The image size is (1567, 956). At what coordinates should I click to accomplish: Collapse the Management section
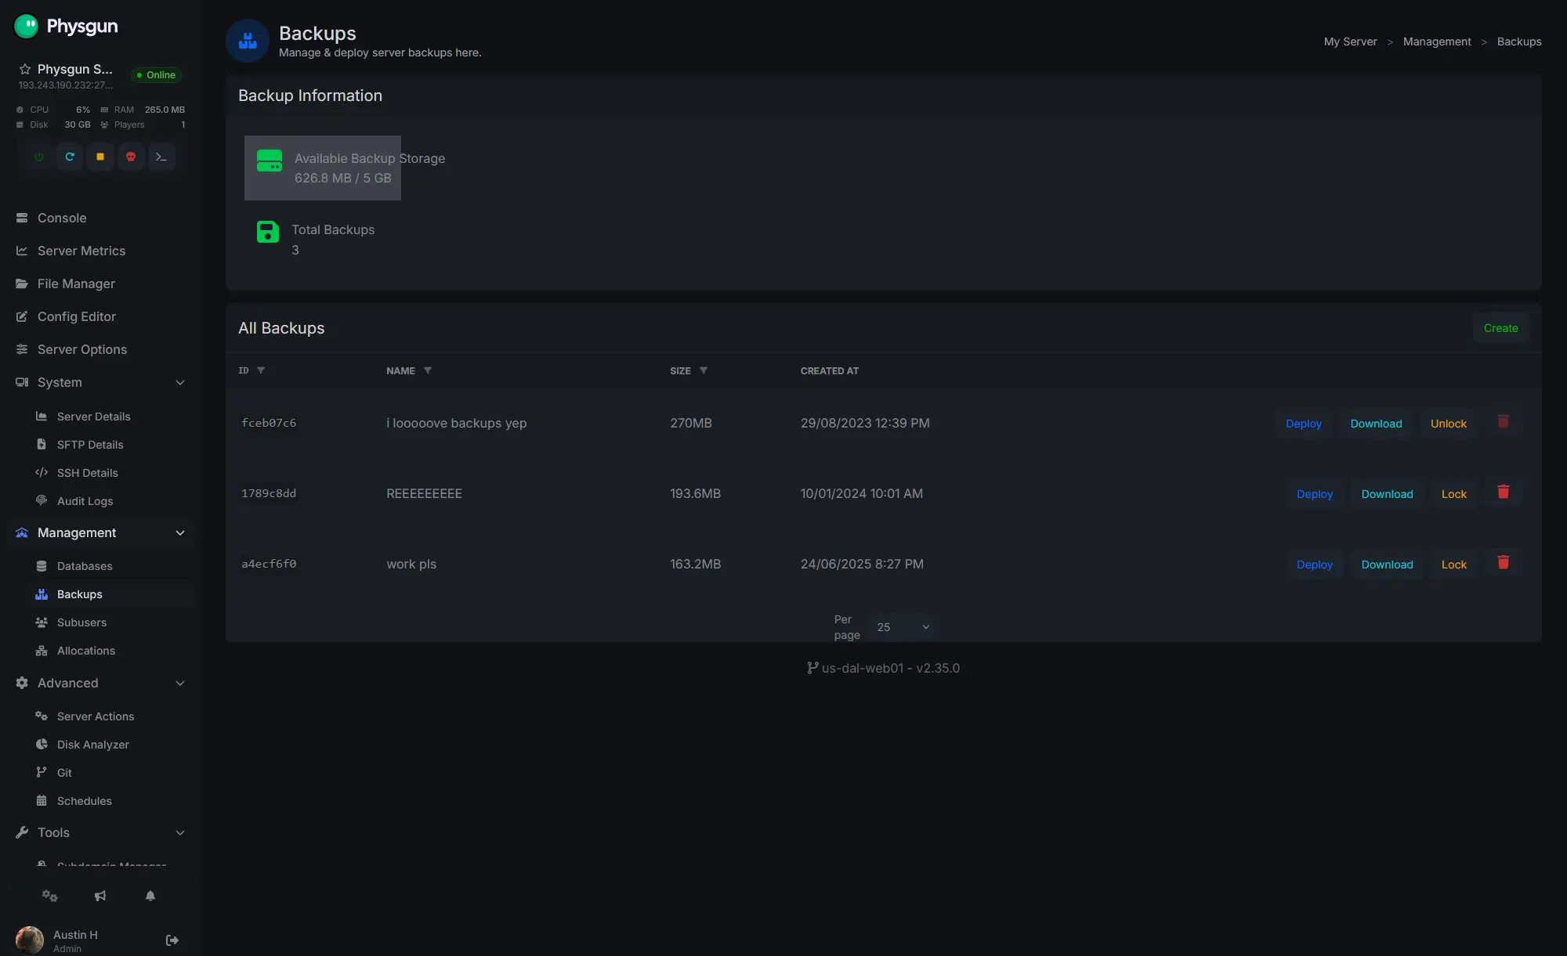100,532
